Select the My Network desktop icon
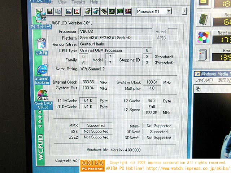The image size is (231, 173). tap(41, 20)
